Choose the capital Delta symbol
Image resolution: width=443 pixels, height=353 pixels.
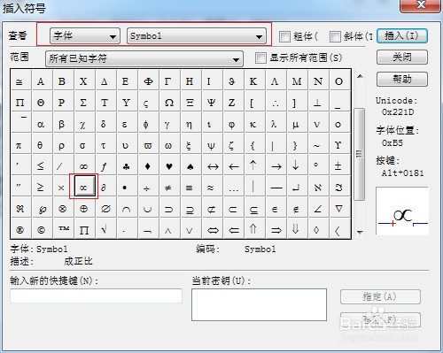(105, 81)
